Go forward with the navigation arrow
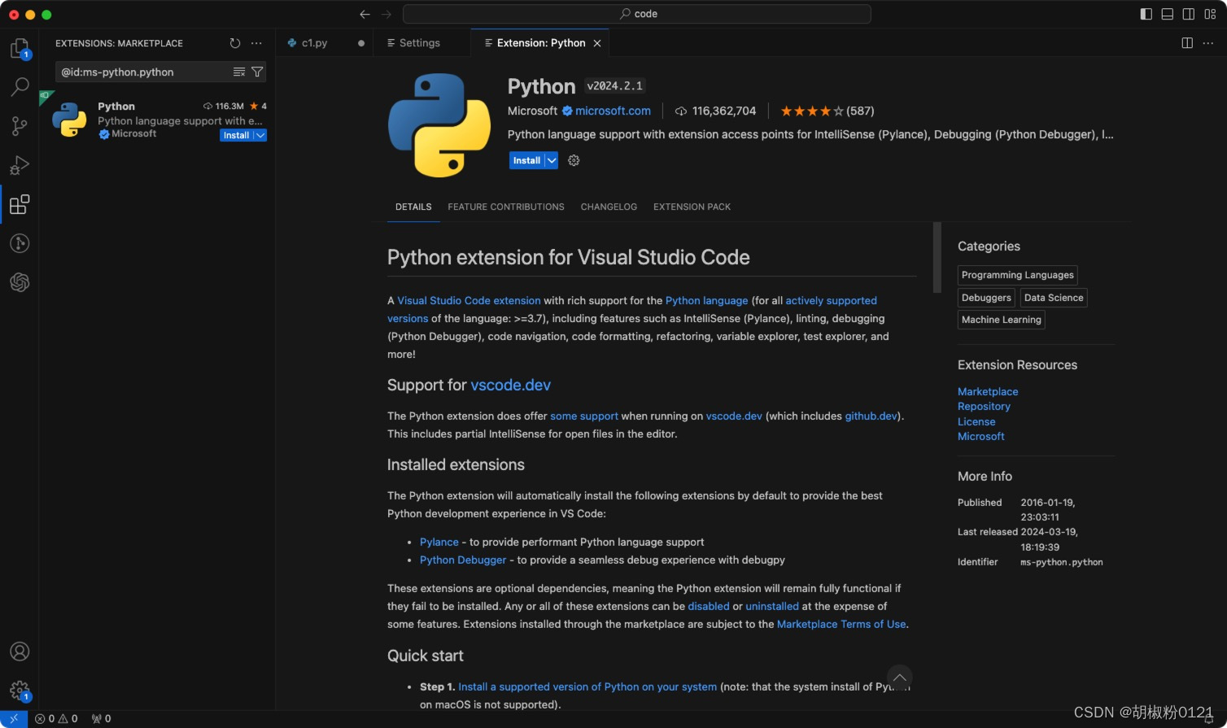Image resolution: width=1227 pixels, height=728 pixels. pos(386,14)
